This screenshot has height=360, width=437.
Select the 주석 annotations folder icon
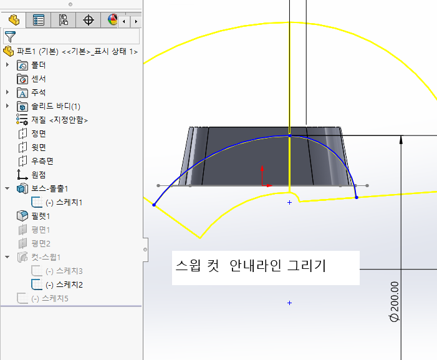click(x=22, y=92)
